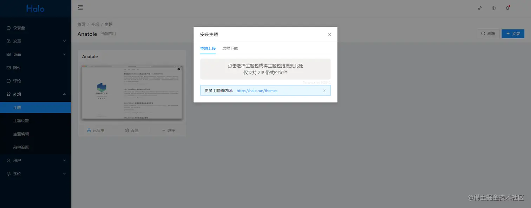Switch to the 远程下载 tab

(230, 48)
